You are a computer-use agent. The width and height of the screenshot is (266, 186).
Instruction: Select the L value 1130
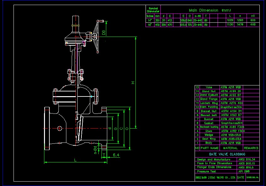[230, 25]
